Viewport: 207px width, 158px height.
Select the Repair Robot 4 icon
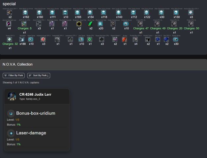point(115,39)
